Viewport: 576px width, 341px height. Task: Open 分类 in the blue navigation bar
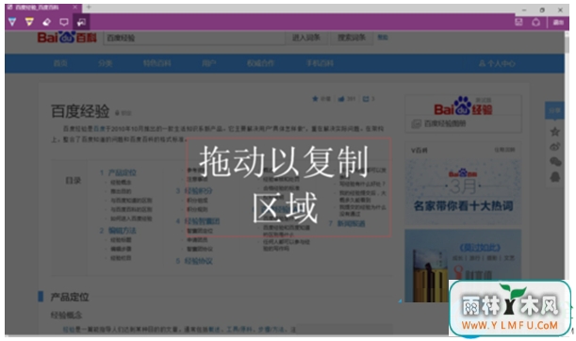click(x=105, y=63)
